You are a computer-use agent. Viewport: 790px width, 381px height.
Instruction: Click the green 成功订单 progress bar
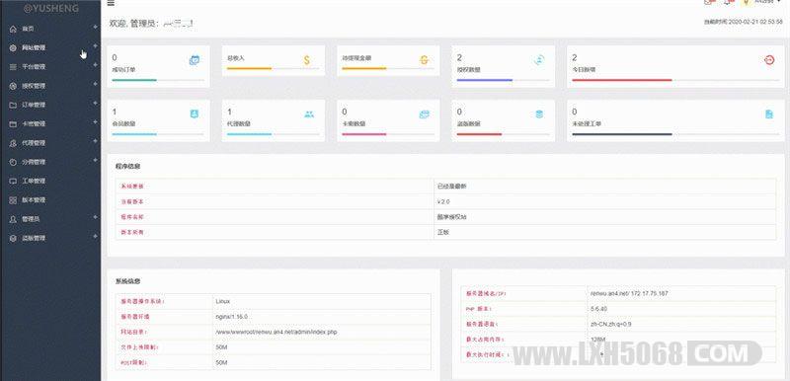(134, 80)
